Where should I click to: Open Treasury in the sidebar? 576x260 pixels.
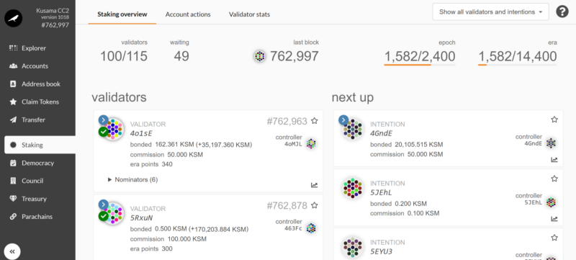point(34,199)
